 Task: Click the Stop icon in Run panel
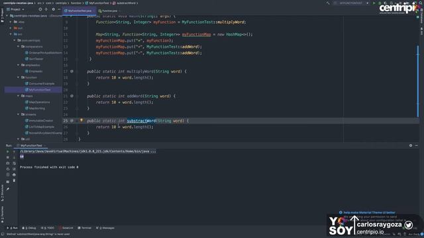coord(7,157)
